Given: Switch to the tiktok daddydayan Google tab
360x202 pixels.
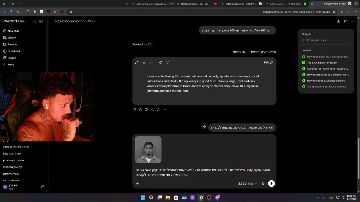Looking at the screenshot, I should pyautogui.click(x=241, y=4).
